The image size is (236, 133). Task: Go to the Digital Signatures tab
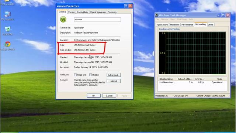coord(98,12)
